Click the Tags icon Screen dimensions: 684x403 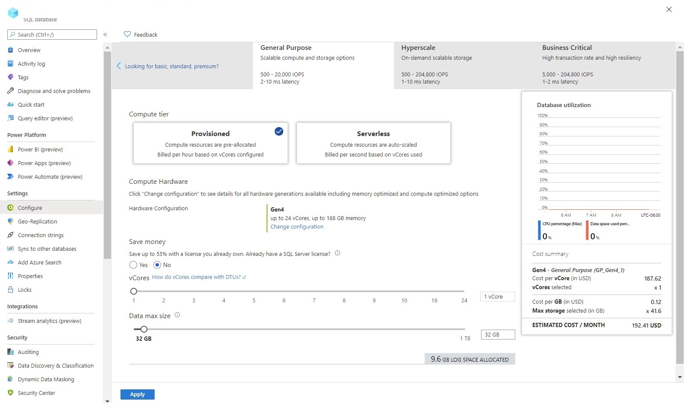[x=11, y=77]
